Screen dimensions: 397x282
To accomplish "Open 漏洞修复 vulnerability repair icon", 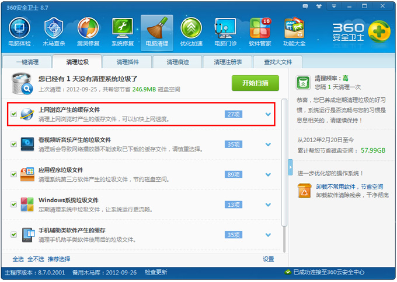I will pos(88,32).
